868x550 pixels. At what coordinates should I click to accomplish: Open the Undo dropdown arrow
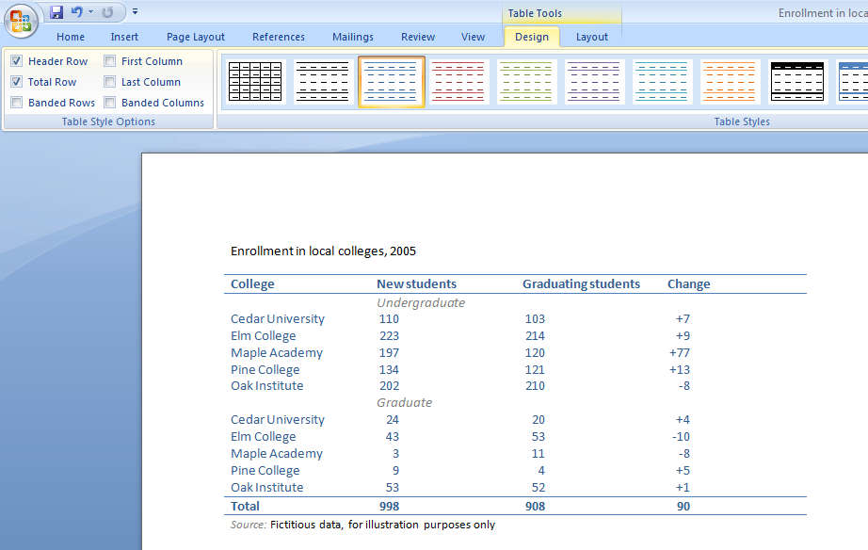(x=90, y=12)
